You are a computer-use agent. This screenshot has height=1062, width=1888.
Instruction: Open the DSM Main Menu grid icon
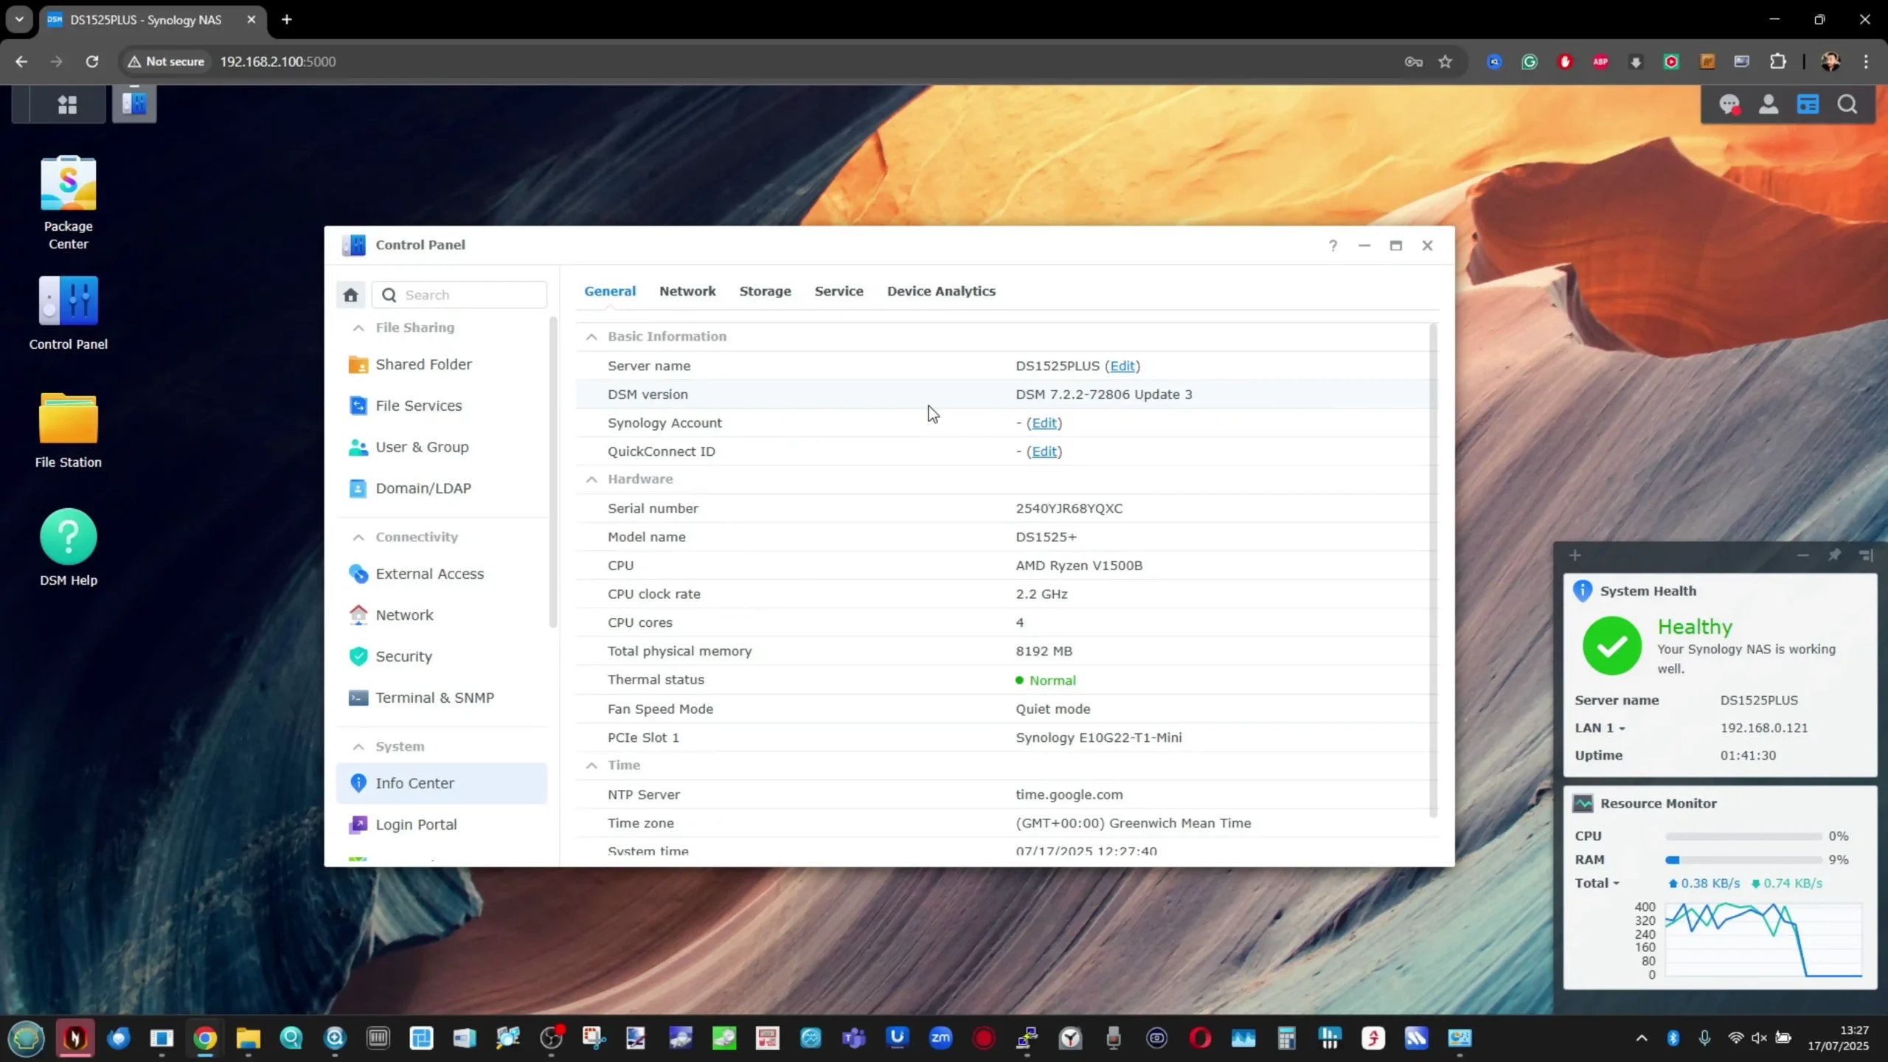[x=67, y=105]
